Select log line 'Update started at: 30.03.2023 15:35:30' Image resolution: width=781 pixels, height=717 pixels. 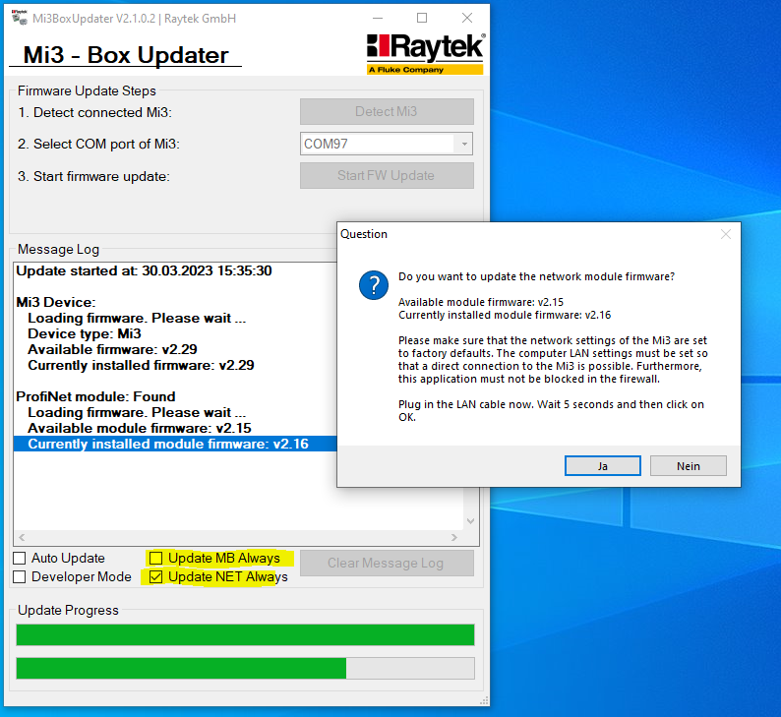tap(144, 270)
